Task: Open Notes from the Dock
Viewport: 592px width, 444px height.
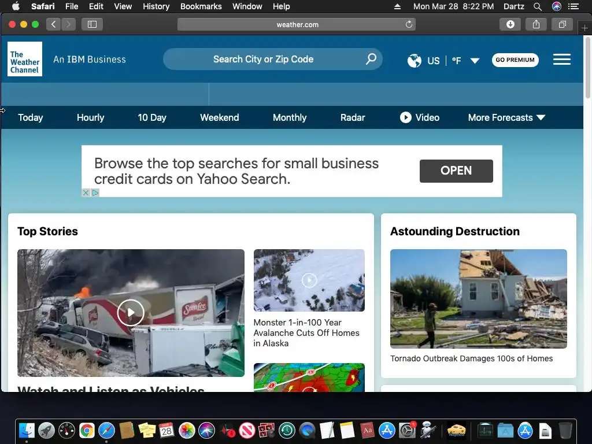Action: (x=347, y=430)
